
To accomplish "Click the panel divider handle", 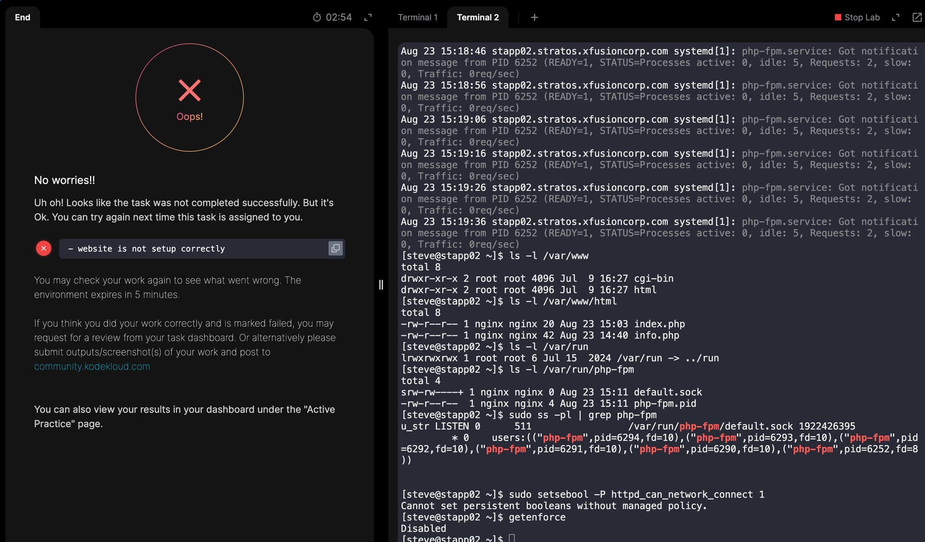I will point(381,285).
